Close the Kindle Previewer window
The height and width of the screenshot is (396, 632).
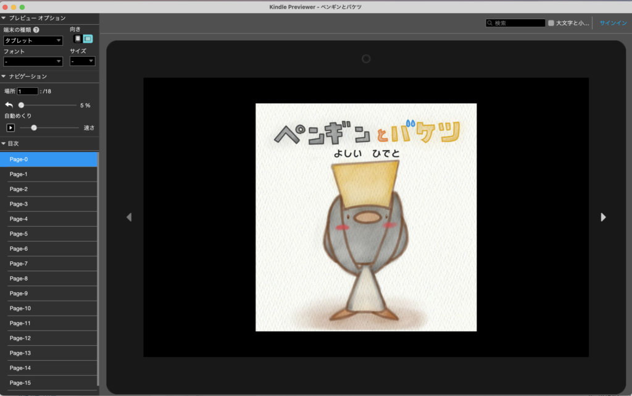tap(5, 7)
